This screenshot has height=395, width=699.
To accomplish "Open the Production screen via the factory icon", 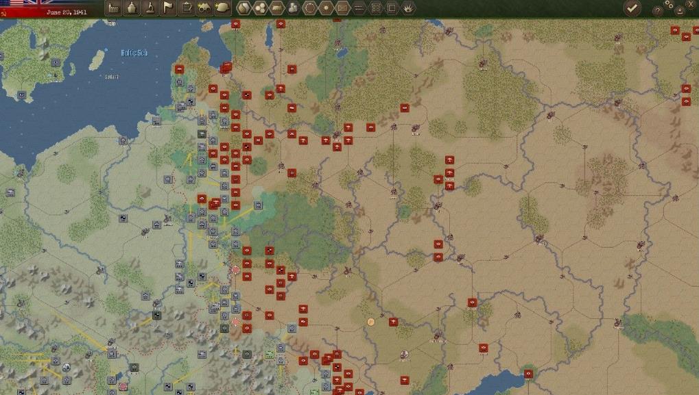I will [114, 8].
